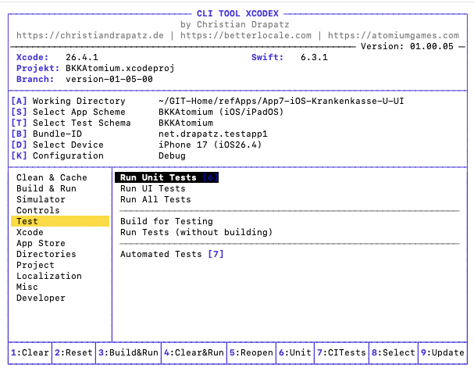Click the app scheme value BKKAtomium (iOS/iPadOS)
This screenshot has height=368, width=474.
click(x=221, y=112)
